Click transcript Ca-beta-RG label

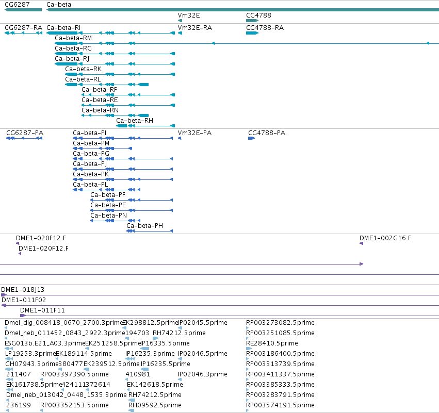73,48
